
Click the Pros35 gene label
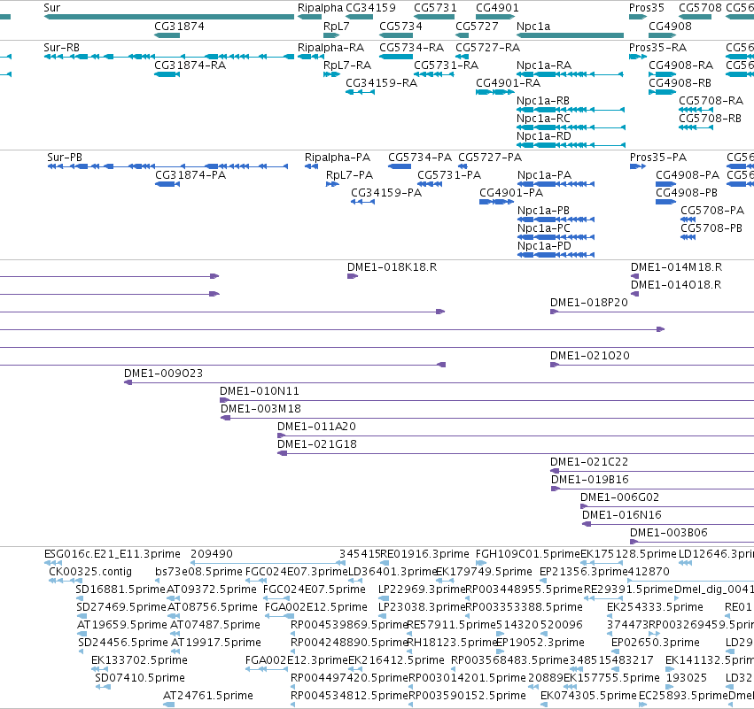(x=647, y=8)
